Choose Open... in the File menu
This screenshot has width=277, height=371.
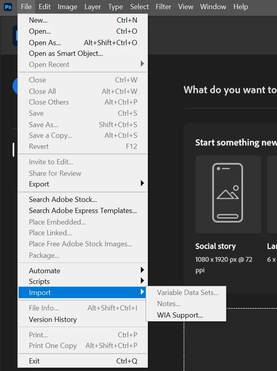pyautogui.click(x=83, y=31)
